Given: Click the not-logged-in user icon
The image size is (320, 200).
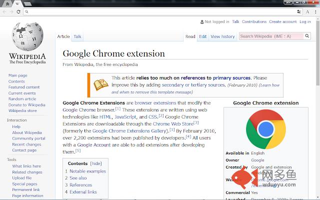Looking at the screenshot, I should tap(202, 22).
